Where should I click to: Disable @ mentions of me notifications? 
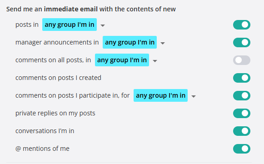242,149
